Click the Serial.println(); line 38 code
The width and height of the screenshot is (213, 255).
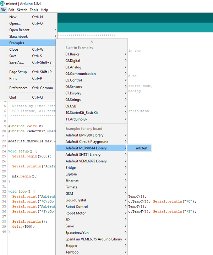[x=29, y=222]
